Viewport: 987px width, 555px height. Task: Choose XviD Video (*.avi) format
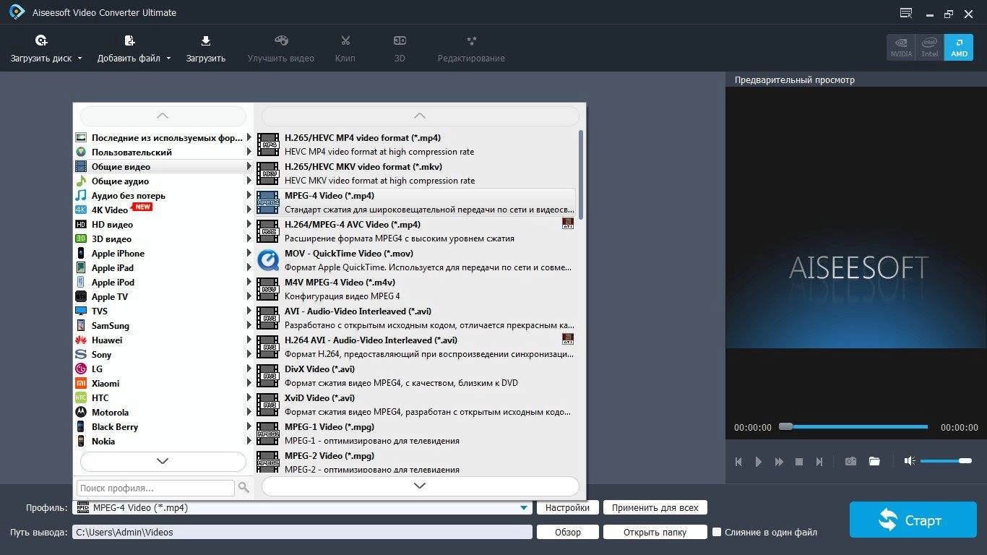click(x=416, y=405)
